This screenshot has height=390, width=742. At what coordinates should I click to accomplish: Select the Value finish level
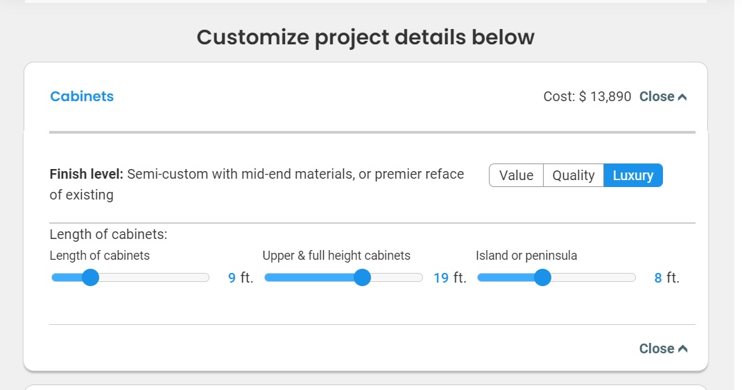pos(516,176)
